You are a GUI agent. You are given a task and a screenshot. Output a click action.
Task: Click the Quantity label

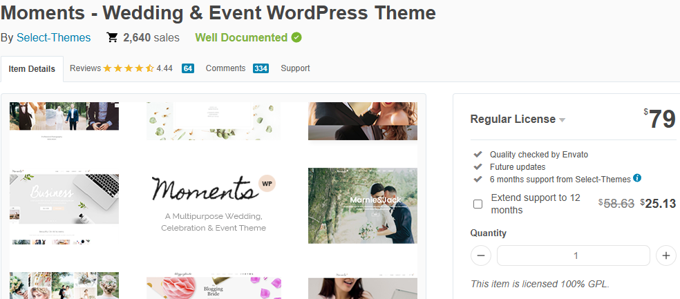tap(489, 233)
